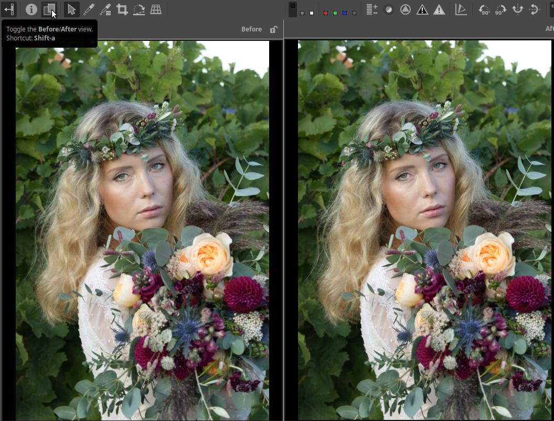Image resolution: width=554 pixels, height=421 pixels.
Task: Set preview background to white
Action: click(312, 13)
